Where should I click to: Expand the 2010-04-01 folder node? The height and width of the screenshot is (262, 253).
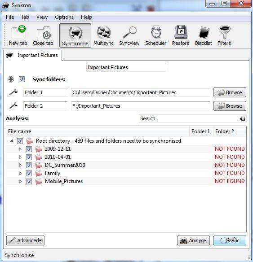point(20,157)
